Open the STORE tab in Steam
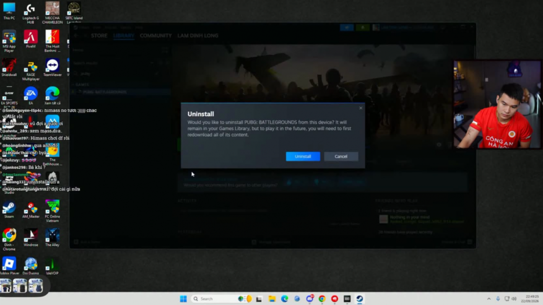Image resolution: width=543 pixels, height=305 pixels. click(x=99, y=36)
